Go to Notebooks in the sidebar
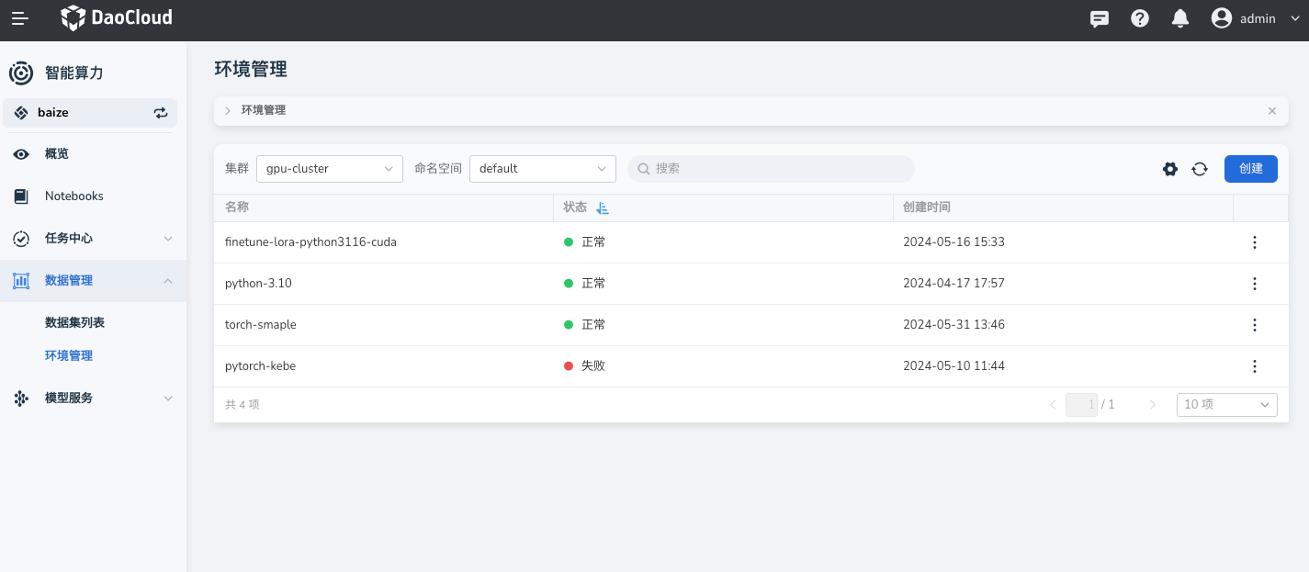The image size is (1309, 572). 73,196
